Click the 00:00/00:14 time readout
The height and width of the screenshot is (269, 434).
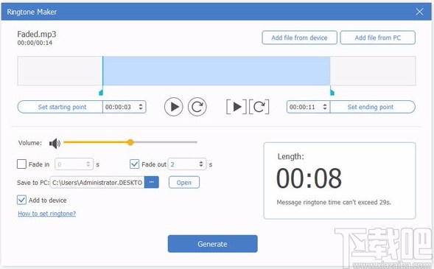[35, 43]
